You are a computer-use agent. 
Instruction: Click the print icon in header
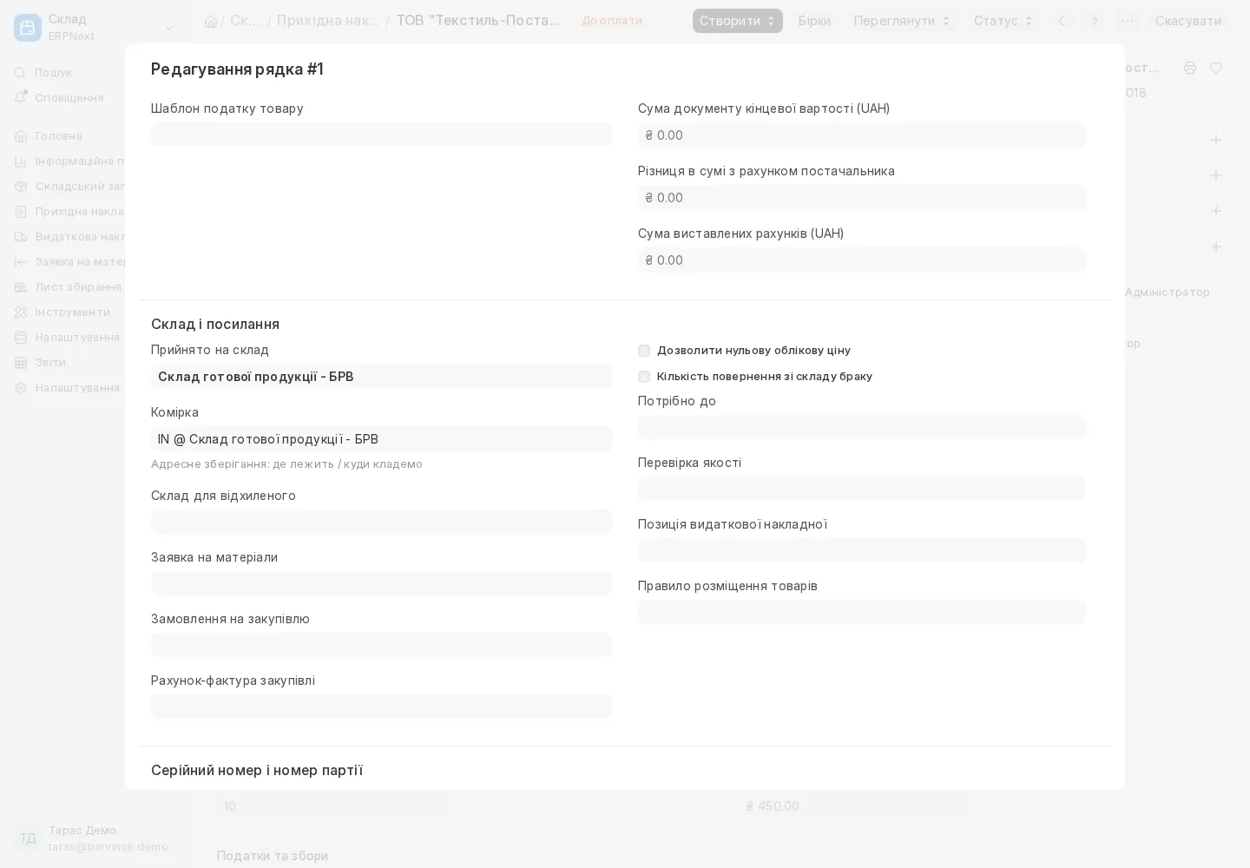[x=1190, y=68]
